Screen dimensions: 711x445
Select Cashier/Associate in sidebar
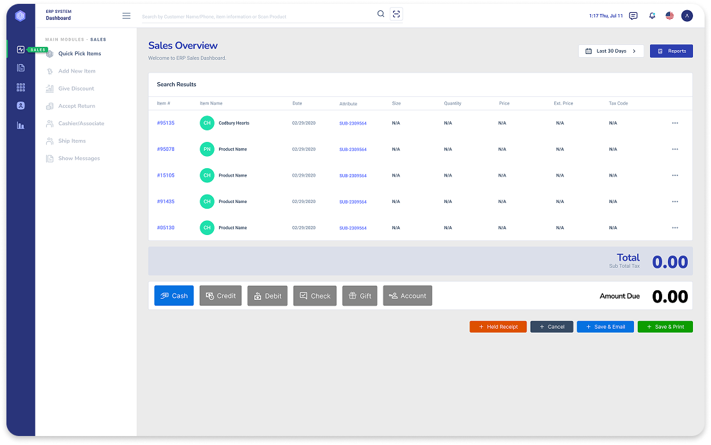tap(75, 124)
